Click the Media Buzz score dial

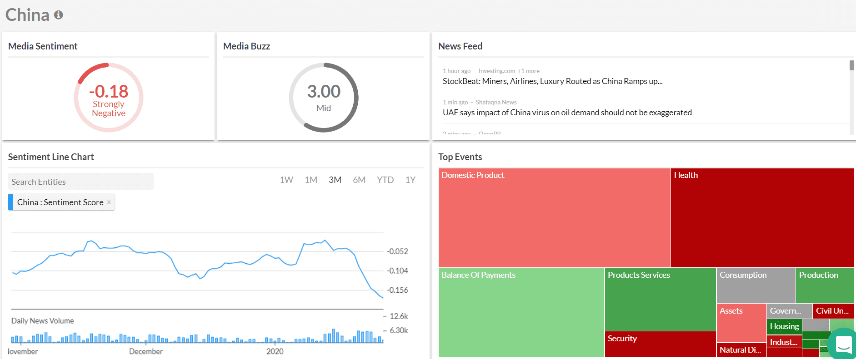[324, 98]
